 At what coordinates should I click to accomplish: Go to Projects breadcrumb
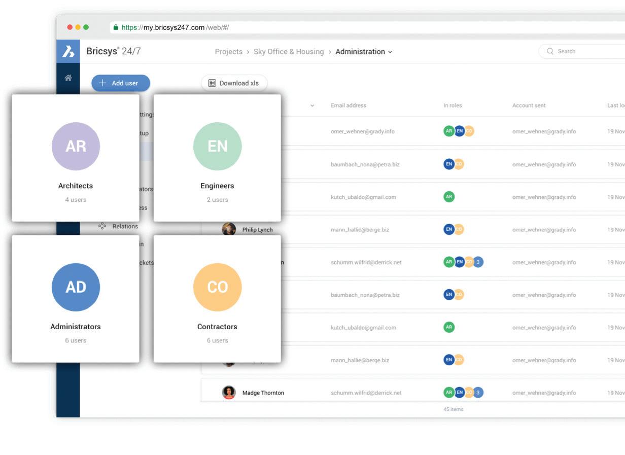[229, 52]
